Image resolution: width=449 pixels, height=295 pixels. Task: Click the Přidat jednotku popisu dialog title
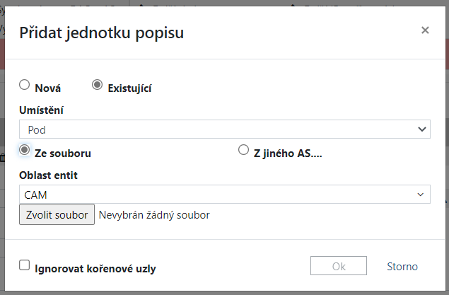click(x=102, y=33)
